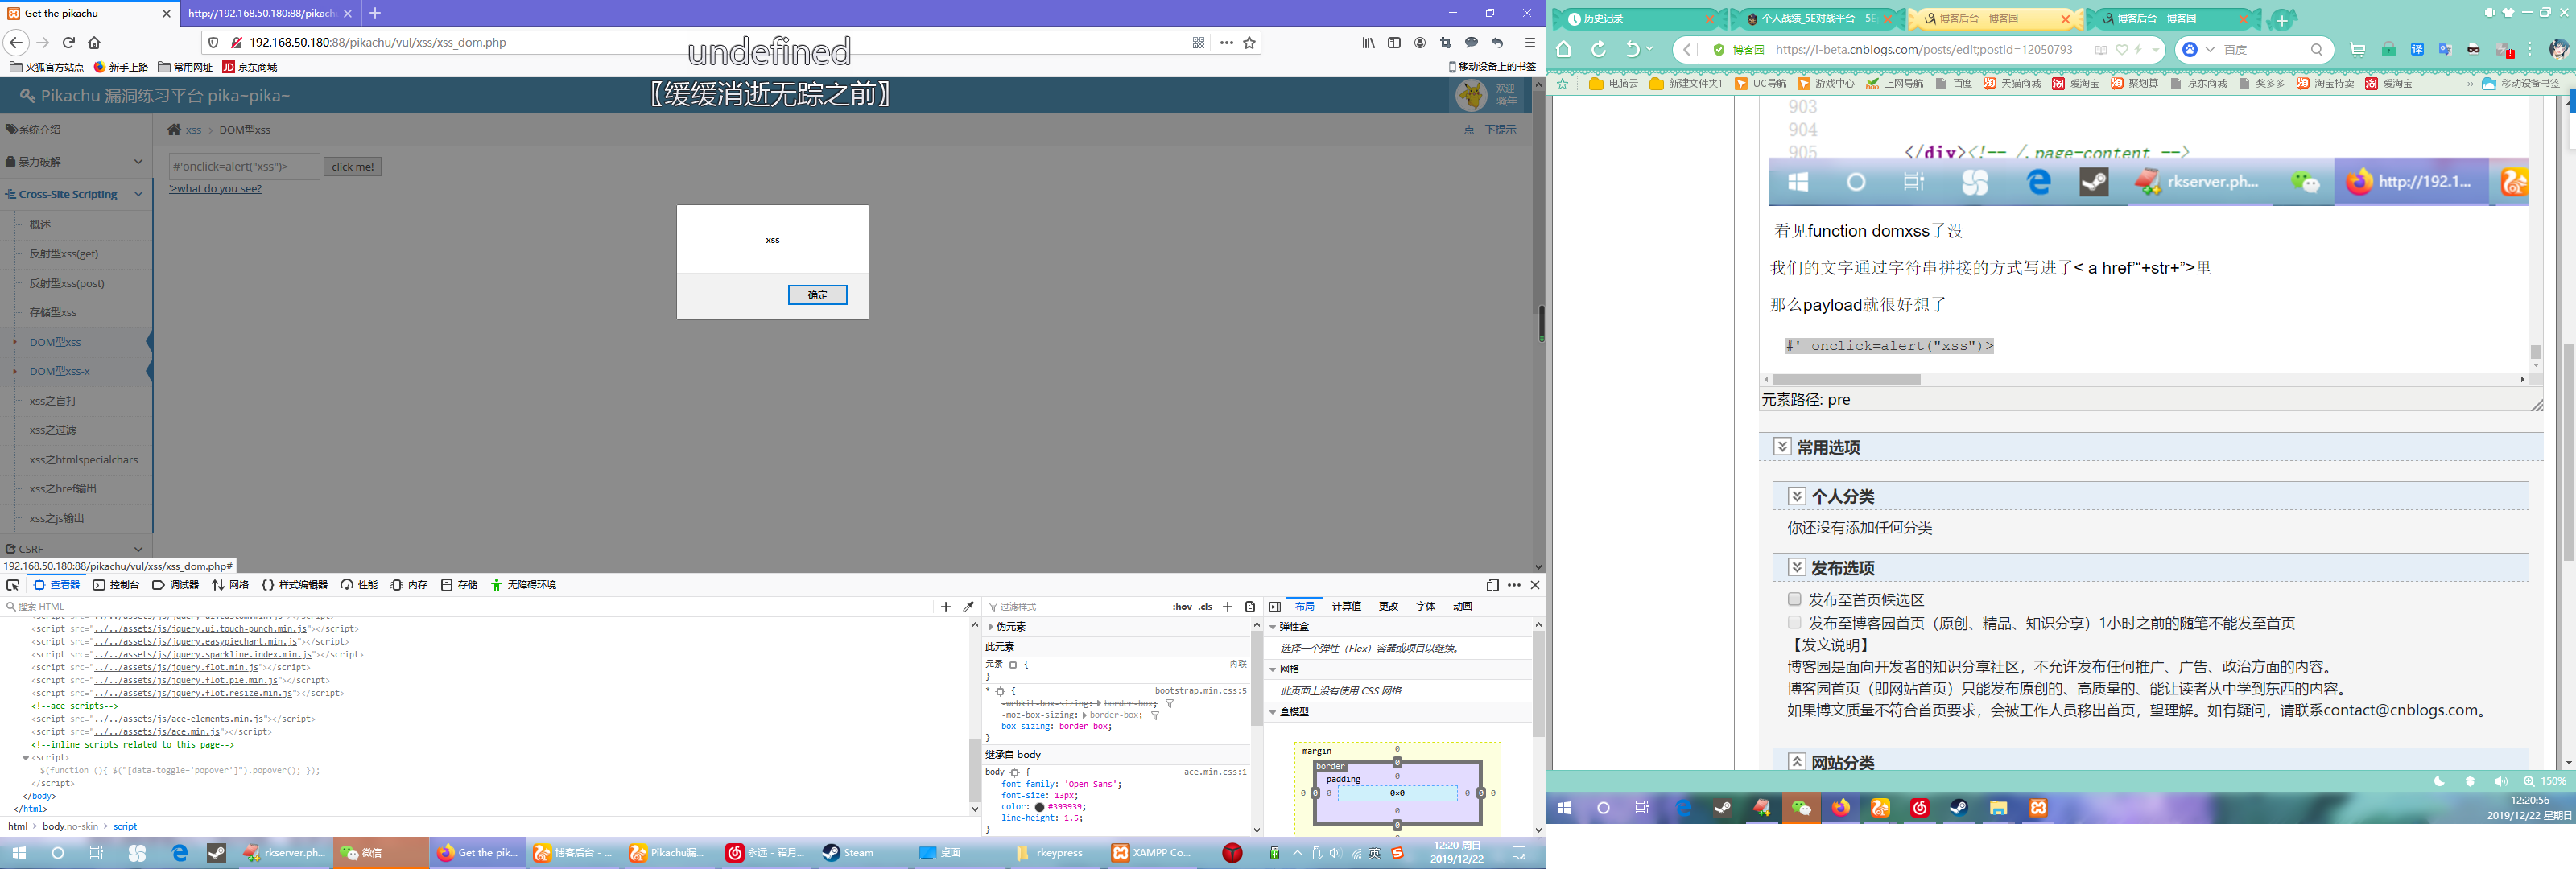2576x869 pixels.
Task: Open xss之盲打 sidebar link
Action: (x=53, y=400)
